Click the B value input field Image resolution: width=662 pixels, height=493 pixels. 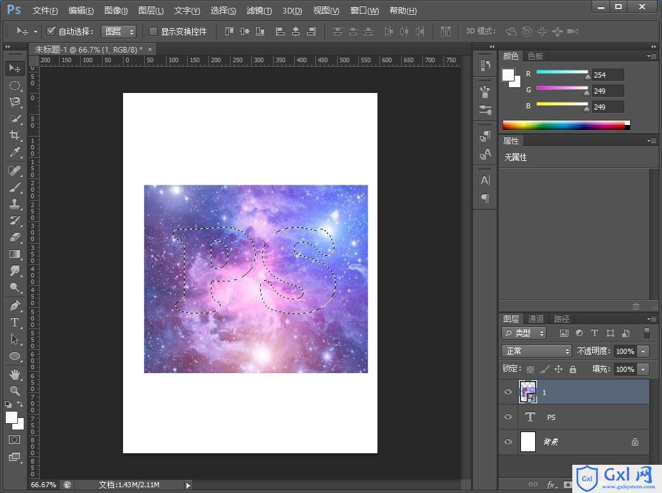tap(608, 107)
